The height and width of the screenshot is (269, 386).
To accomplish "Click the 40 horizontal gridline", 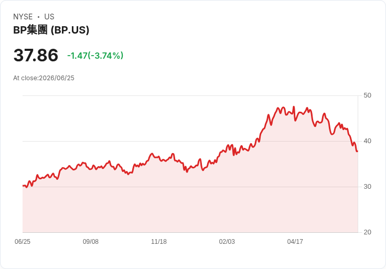I will [190, 141].
